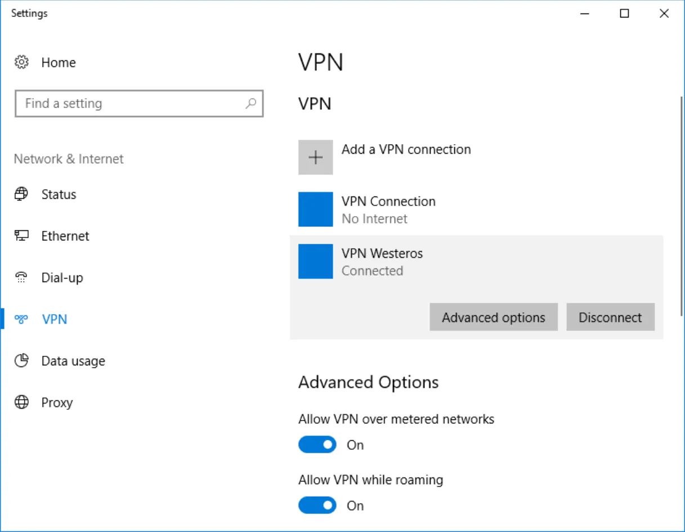Viewport: 685px width, 532px height.
Task: Click the Ethernet monitor icon
Action: coord(21,236)
